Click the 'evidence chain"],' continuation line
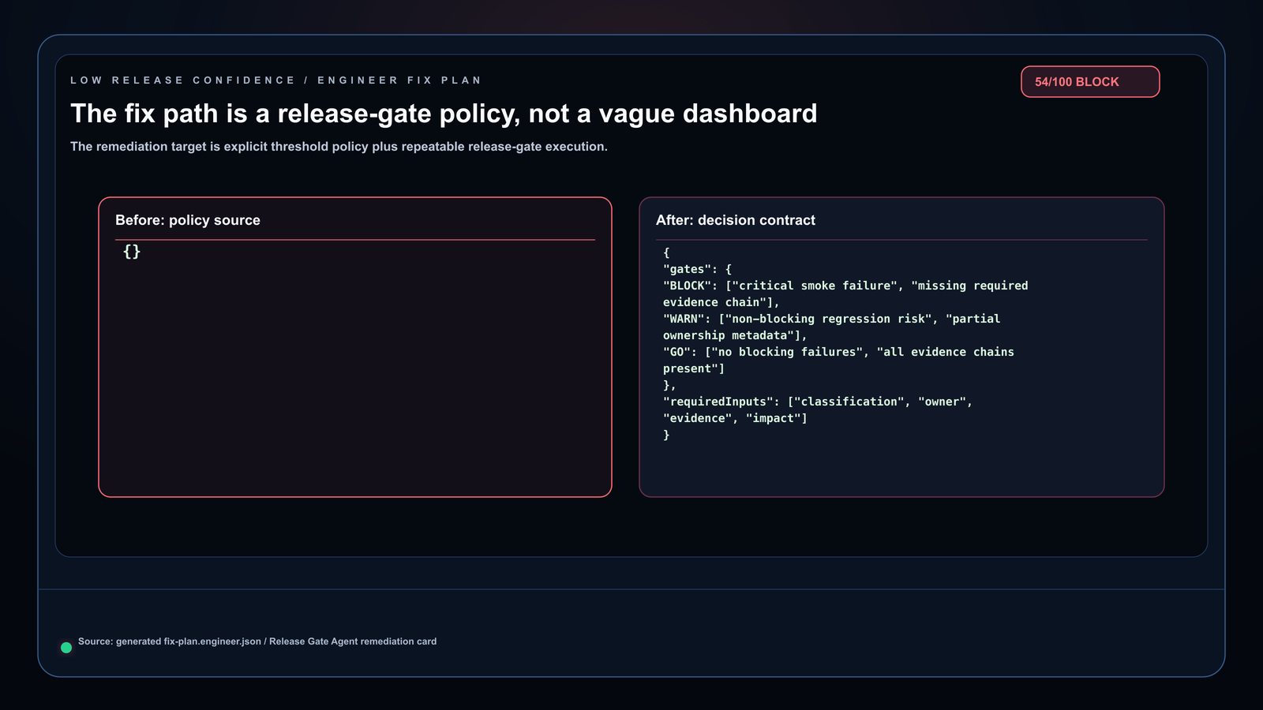 [721, 303]
